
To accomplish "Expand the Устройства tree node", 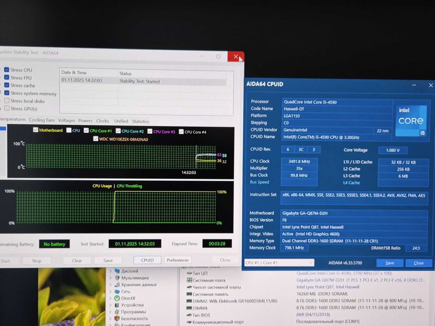I will coord(110,305).
